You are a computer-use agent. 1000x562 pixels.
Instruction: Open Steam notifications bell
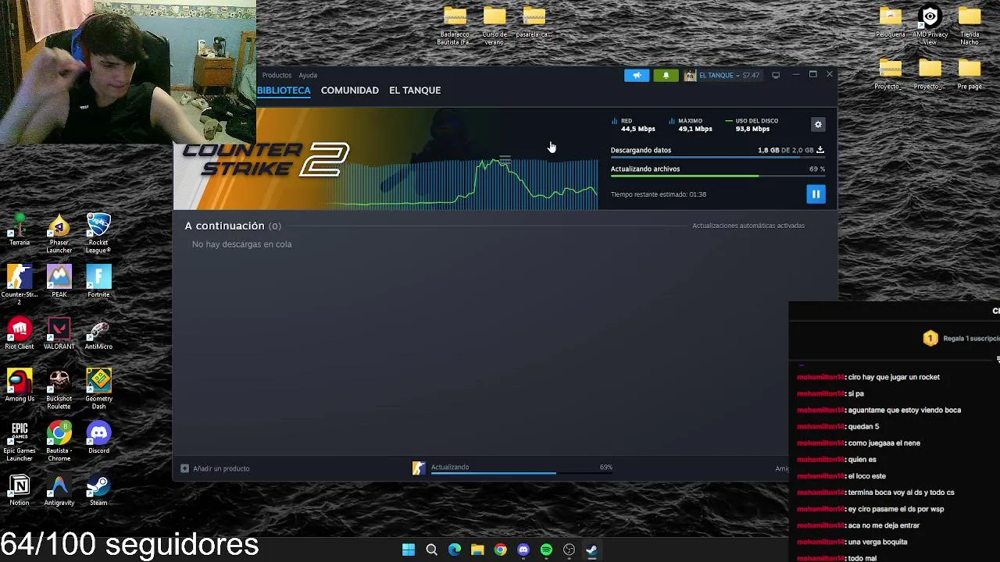point(666,76)
